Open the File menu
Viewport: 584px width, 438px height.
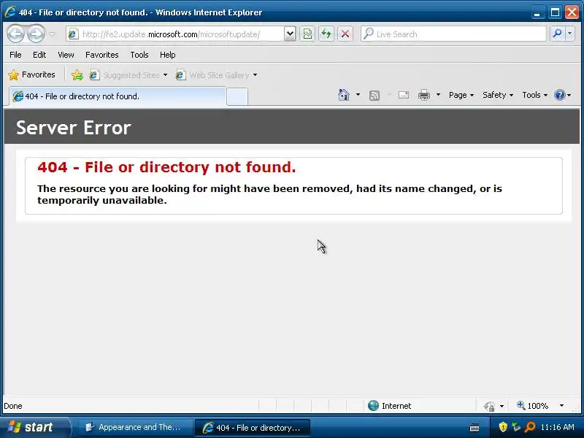[x=15, y=55]
